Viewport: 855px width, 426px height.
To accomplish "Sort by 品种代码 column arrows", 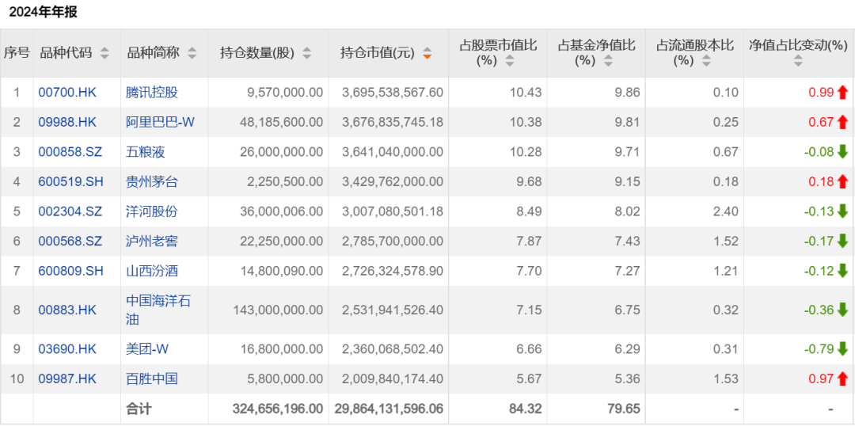I will [x=105, y=53].
